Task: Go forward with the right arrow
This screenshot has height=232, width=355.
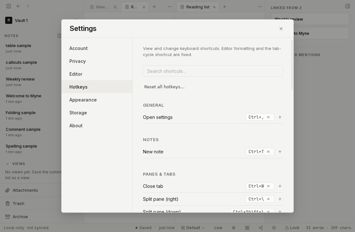Action: pyautogui.click(x=27, y=6)
